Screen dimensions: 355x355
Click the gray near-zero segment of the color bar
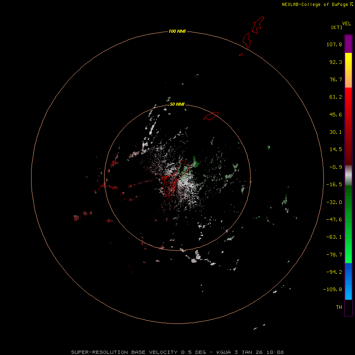click(348, 176)
